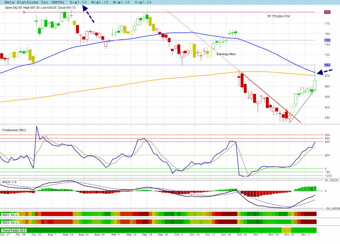Click the MACD -7.9 indicator label
The image size is (340, 244).
coord(9,182)
